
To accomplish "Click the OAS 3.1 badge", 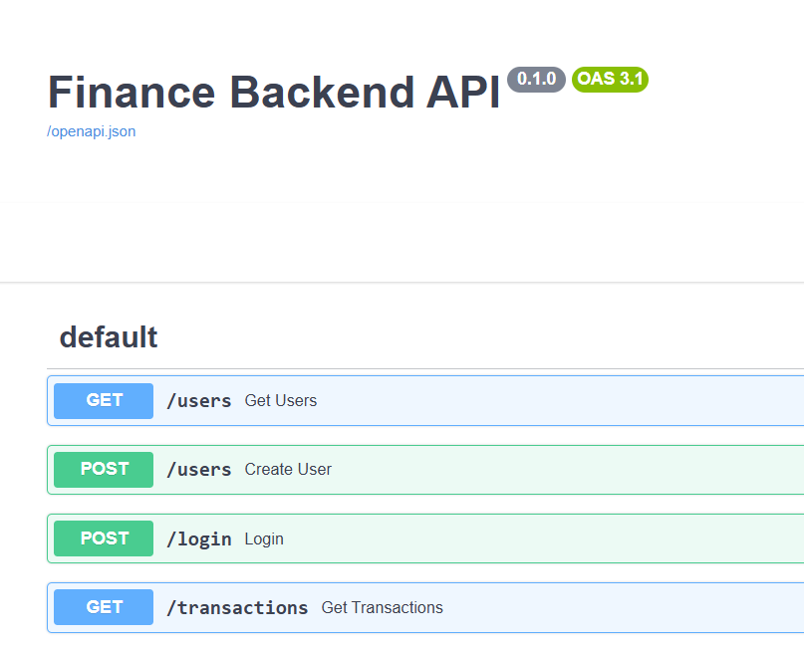I will click(610, 79).
